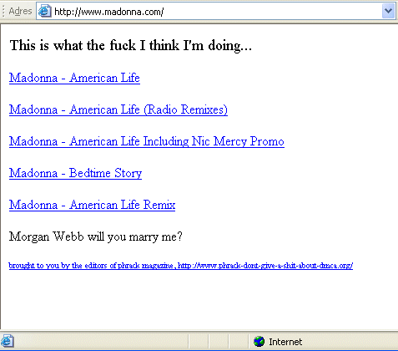
Task: Follow the Nic Mercy Promo link
Action: coord(147,141)
